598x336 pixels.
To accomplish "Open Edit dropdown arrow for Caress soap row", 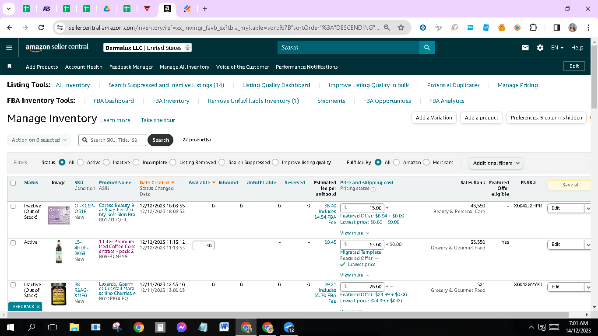I will pyautogui.click(x=588, y=208).
